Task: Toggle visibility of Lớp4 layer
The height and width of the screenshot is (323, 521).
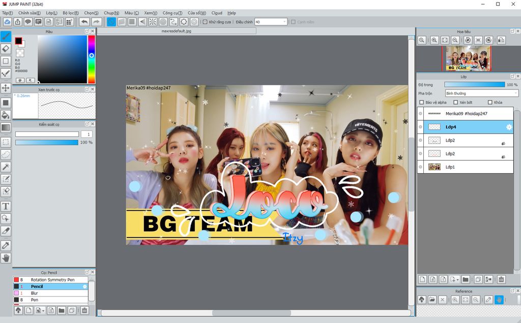Action: 420,127
